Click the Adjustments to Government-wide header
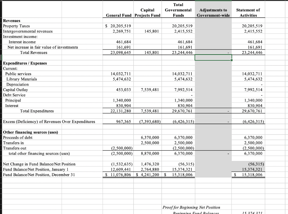The width and height of the screenshot is (288, 214). (213, 12)
